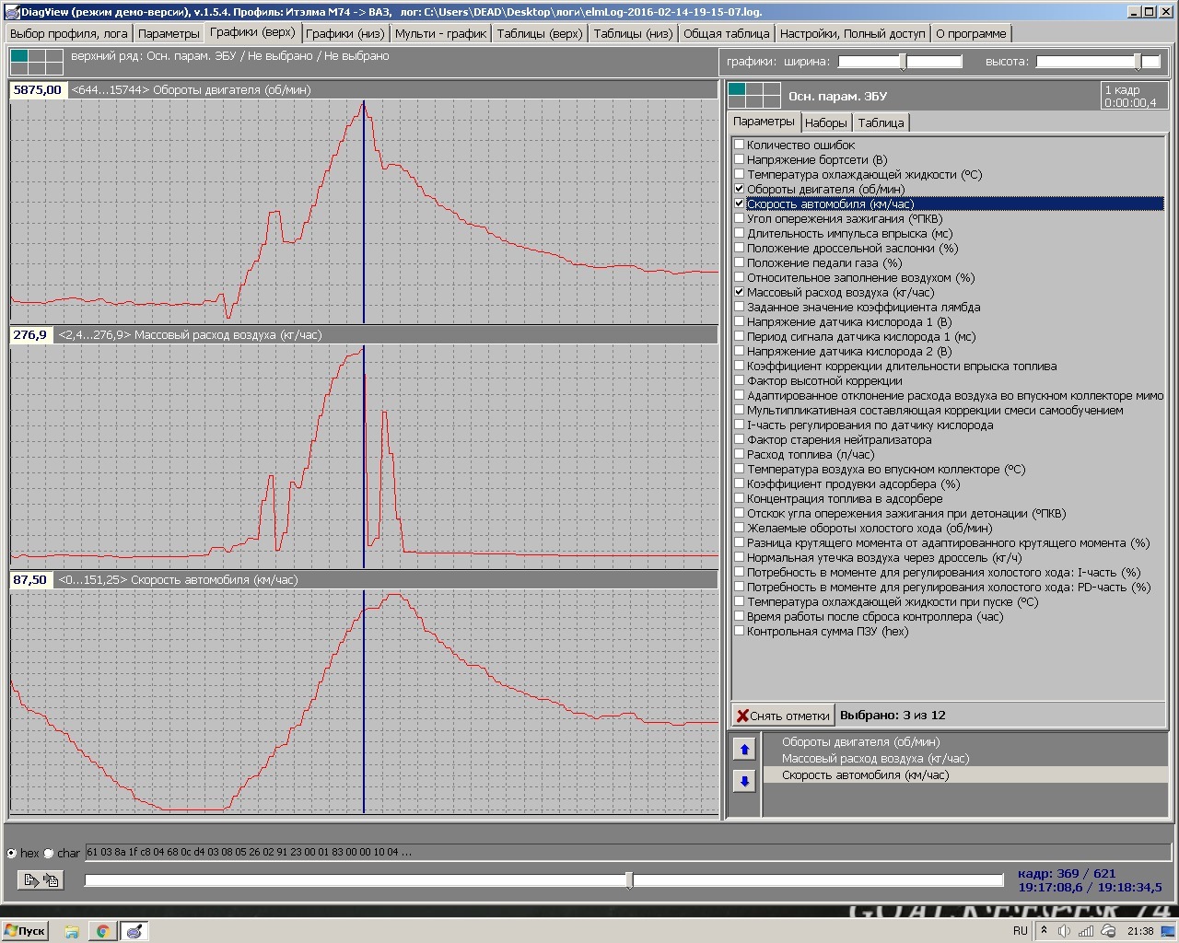The image size is (1179, 943).
Task: Check 'Количество ошибок' parameter
Action: tap(739, 145)
